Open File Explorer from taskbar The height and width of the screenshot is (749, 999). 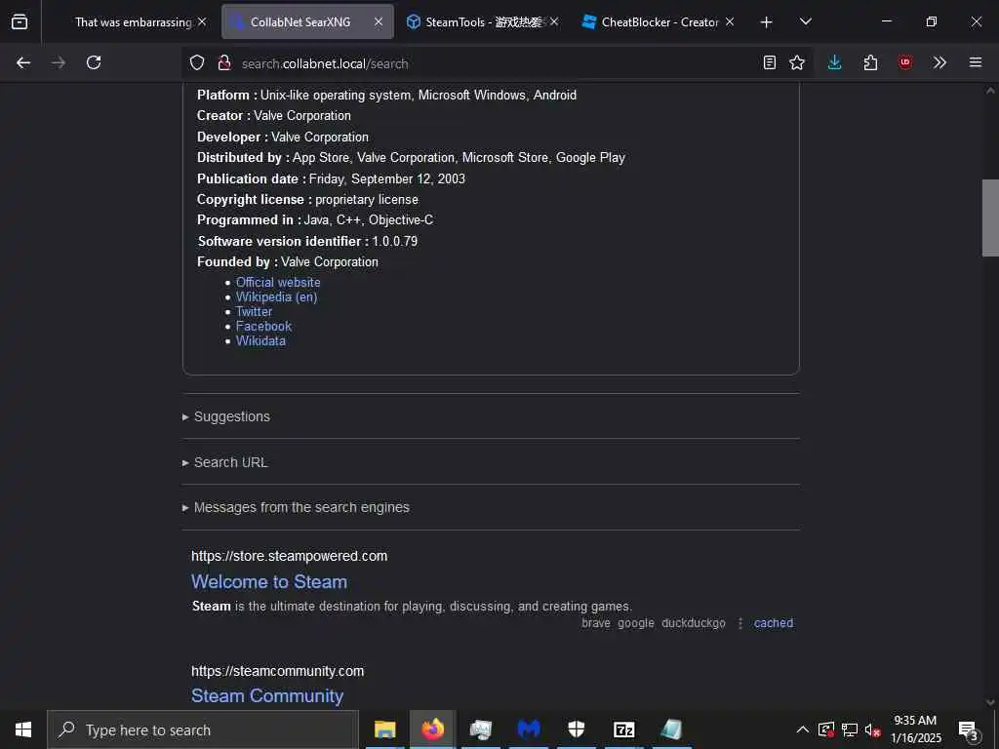(384, 729)
